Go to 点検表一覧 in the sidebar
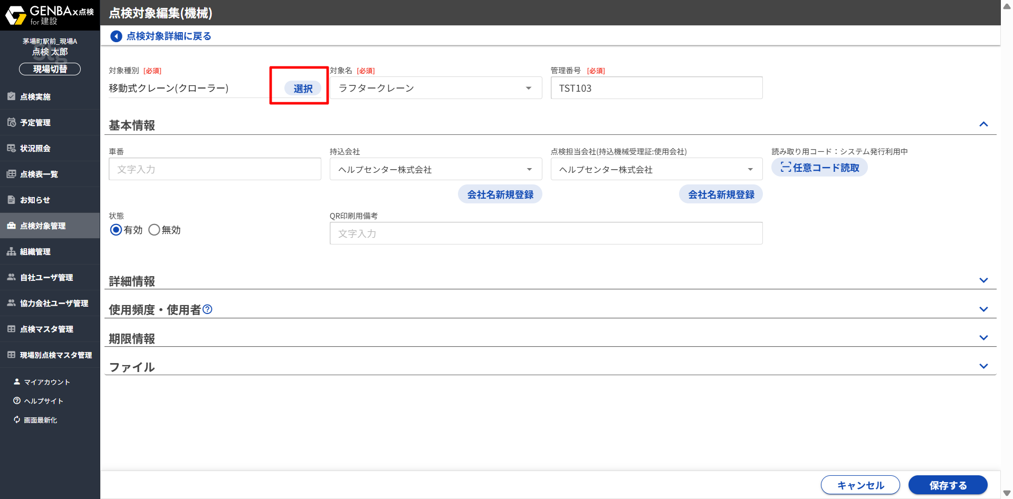Screen dimensions: 1013x499 (39, 174)
